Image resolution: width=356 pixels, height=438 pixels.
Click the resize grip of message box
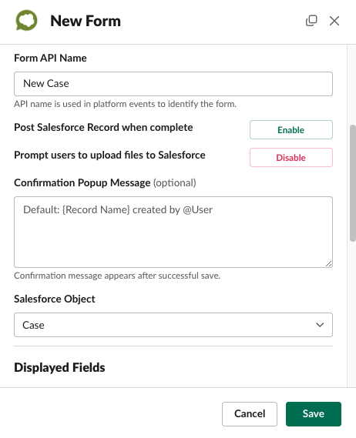(x=328, y=263)
